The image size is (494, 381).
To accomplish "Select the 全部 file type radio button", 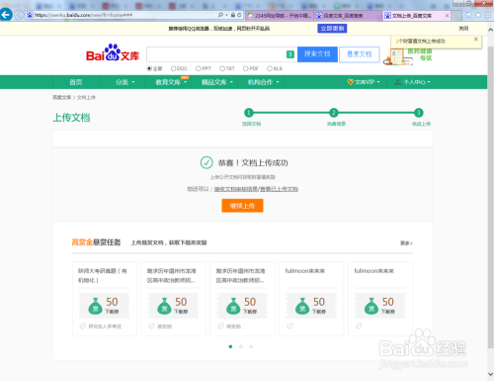I will coord(149,68).
